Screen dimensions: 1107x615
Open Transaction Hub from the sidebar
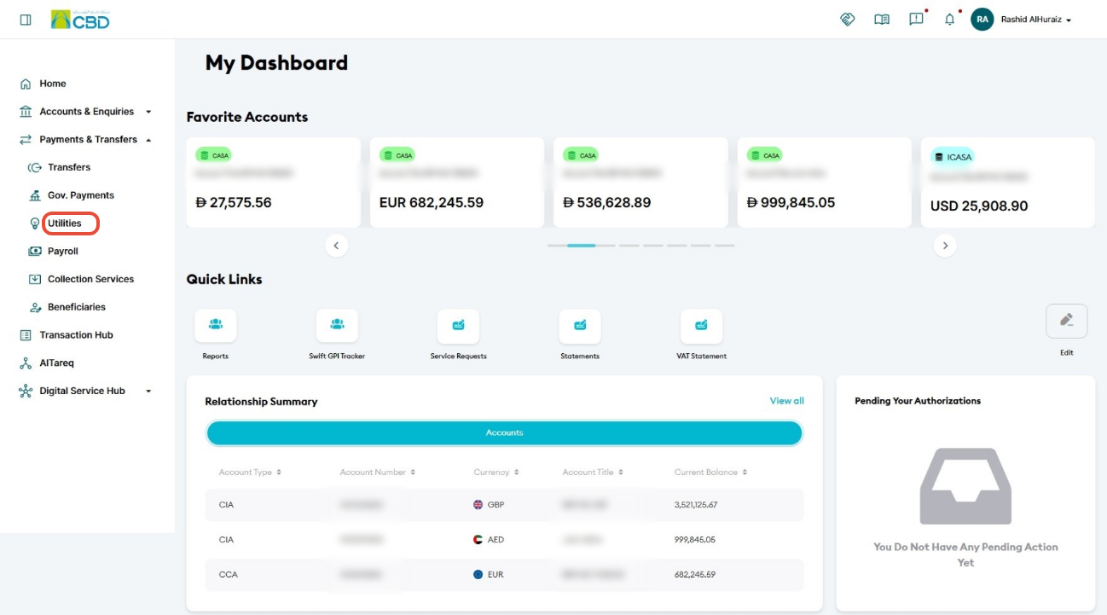76,335
